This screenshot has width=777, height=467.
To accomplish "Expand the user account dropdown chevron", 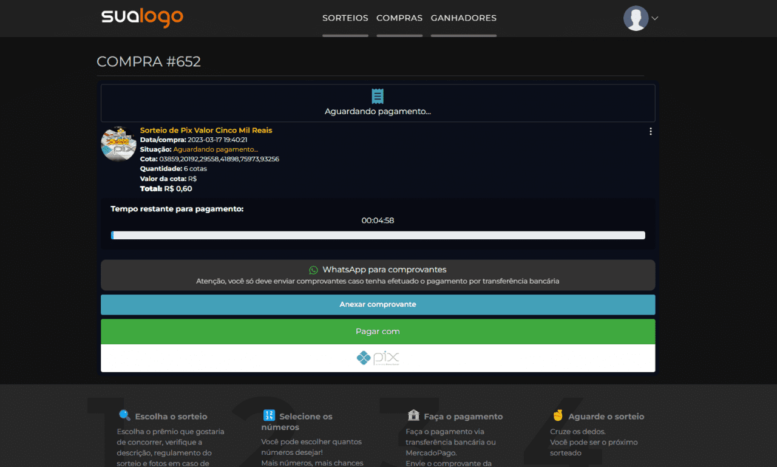I will pos(655,18).
